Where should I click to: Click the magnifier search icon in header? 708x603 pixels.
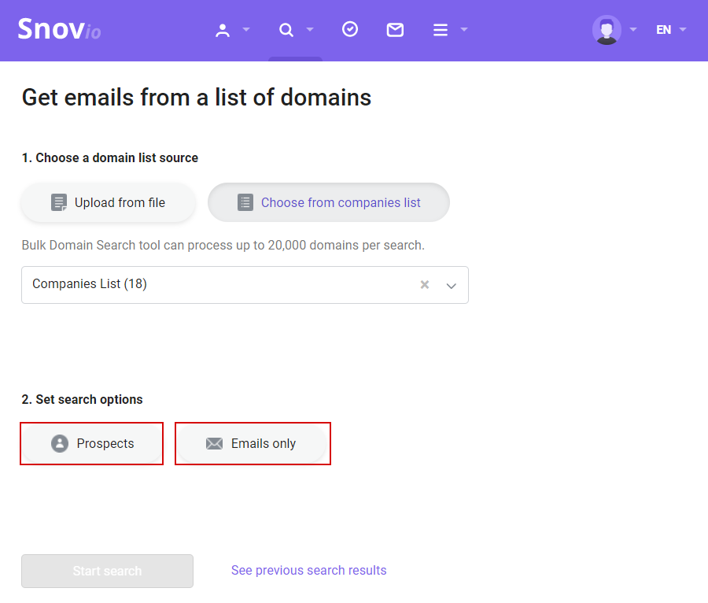pos(286,30)
